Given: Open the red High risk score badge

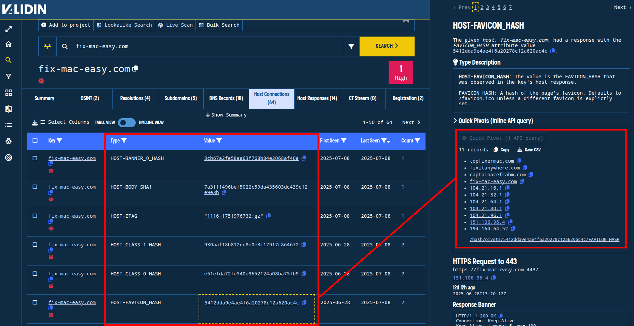Looking at the screenshot, I should (401, 72).
